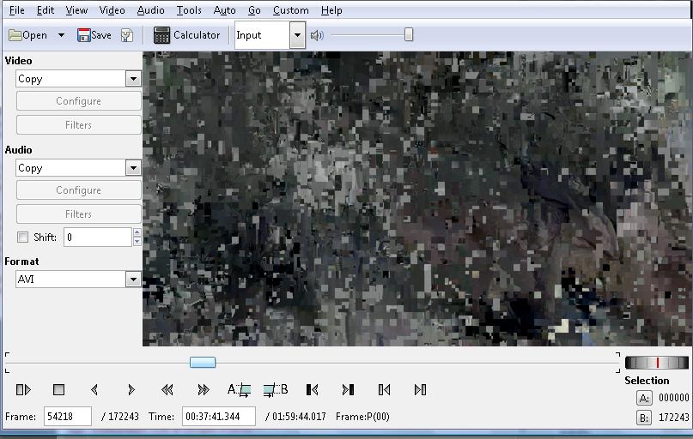Jump to next keyframe
The image size is (693, 439).
coord(204,389)
